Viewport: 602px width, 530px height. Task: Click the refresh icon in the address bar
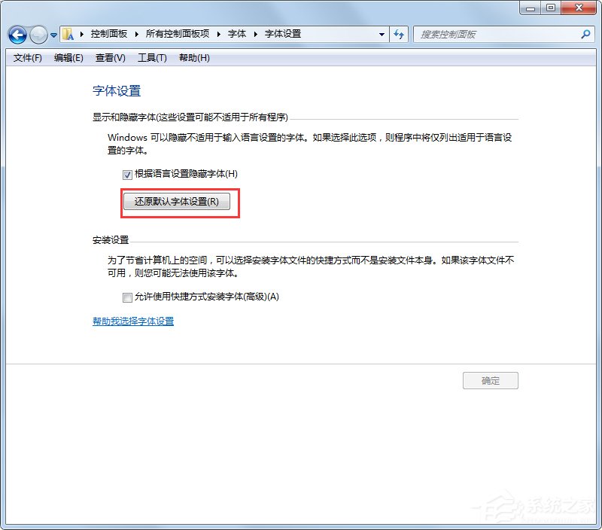tap(399, 35)
